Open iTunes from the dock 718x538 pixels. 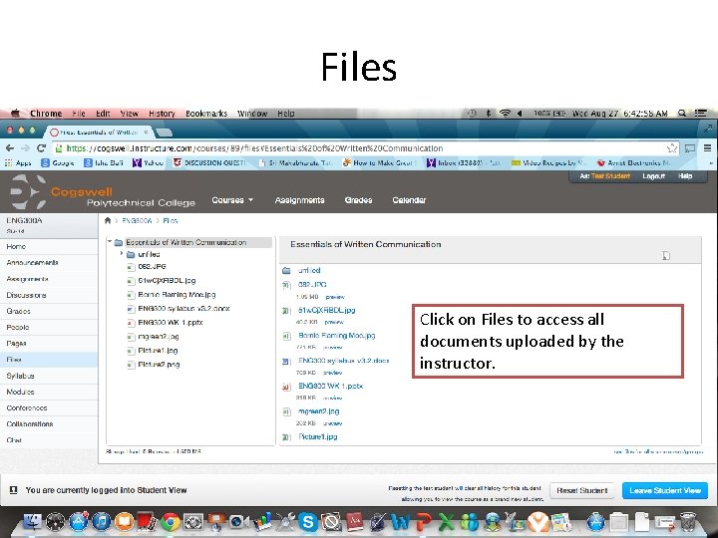[101, 521]
